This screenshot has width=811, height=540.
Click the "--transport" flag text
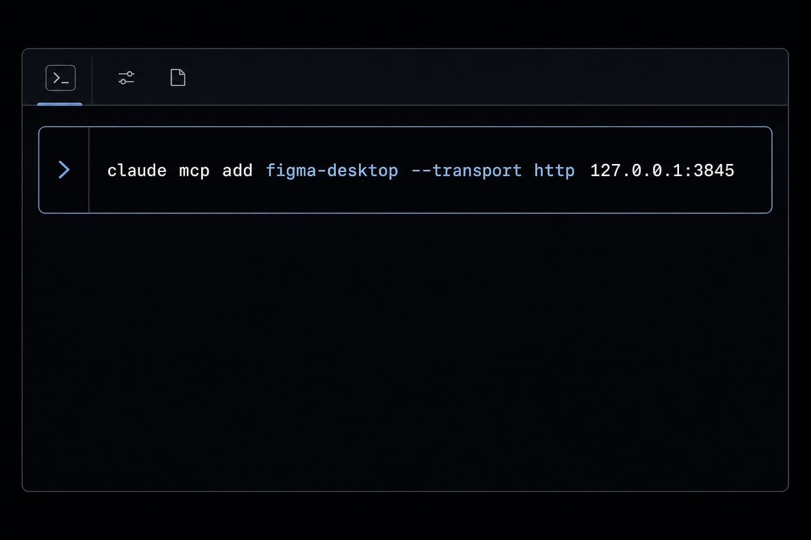pos(467,171)
